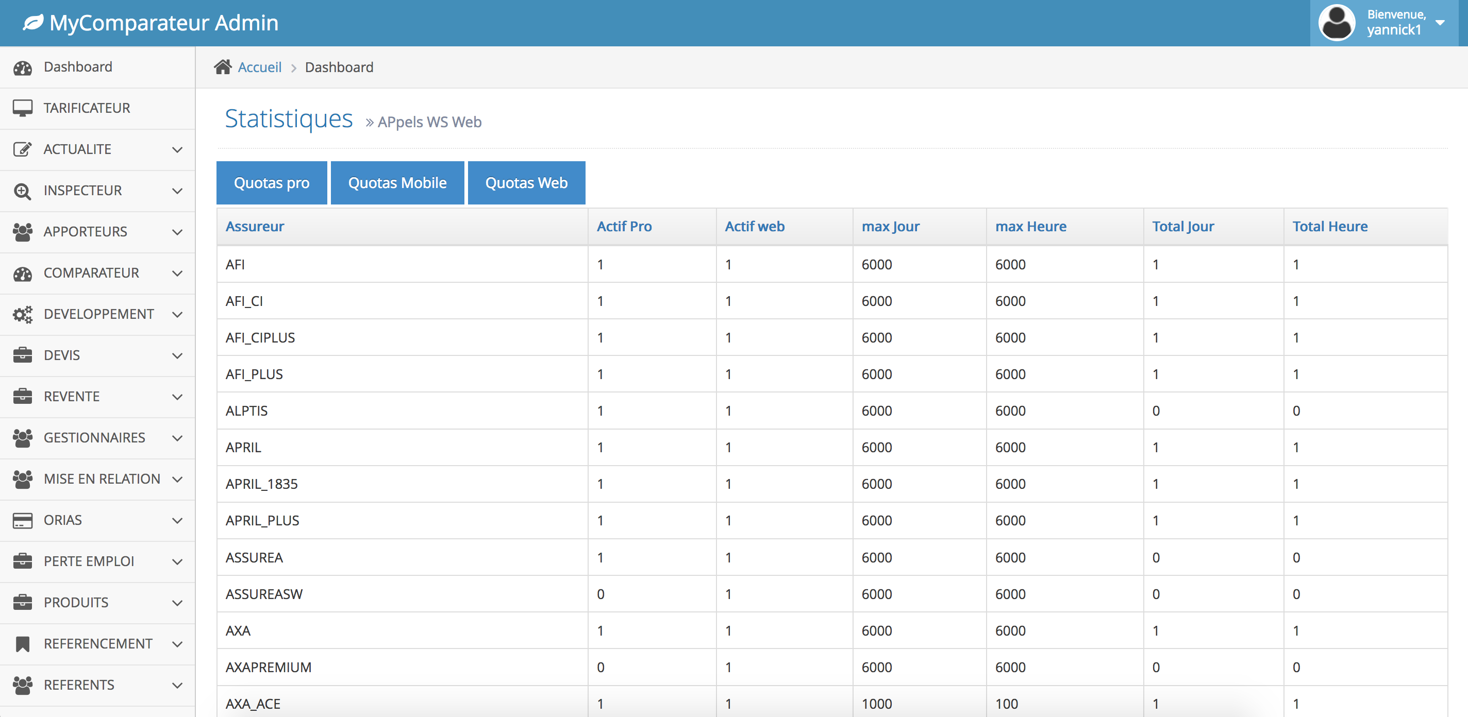Expand the APPORTEURS chevron
The width and height of the screenshot is (1468, 717).
click(x=177, y=232)
